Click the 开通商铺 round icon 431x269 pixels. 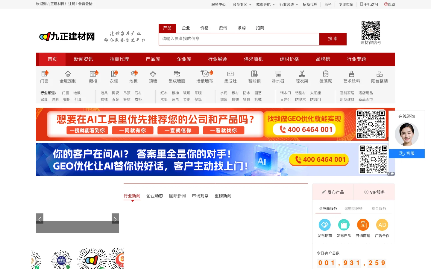point(363,225)
